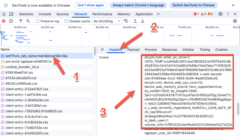
Task: Open network conditions wifi icon
Action: (x=126, y=21)
